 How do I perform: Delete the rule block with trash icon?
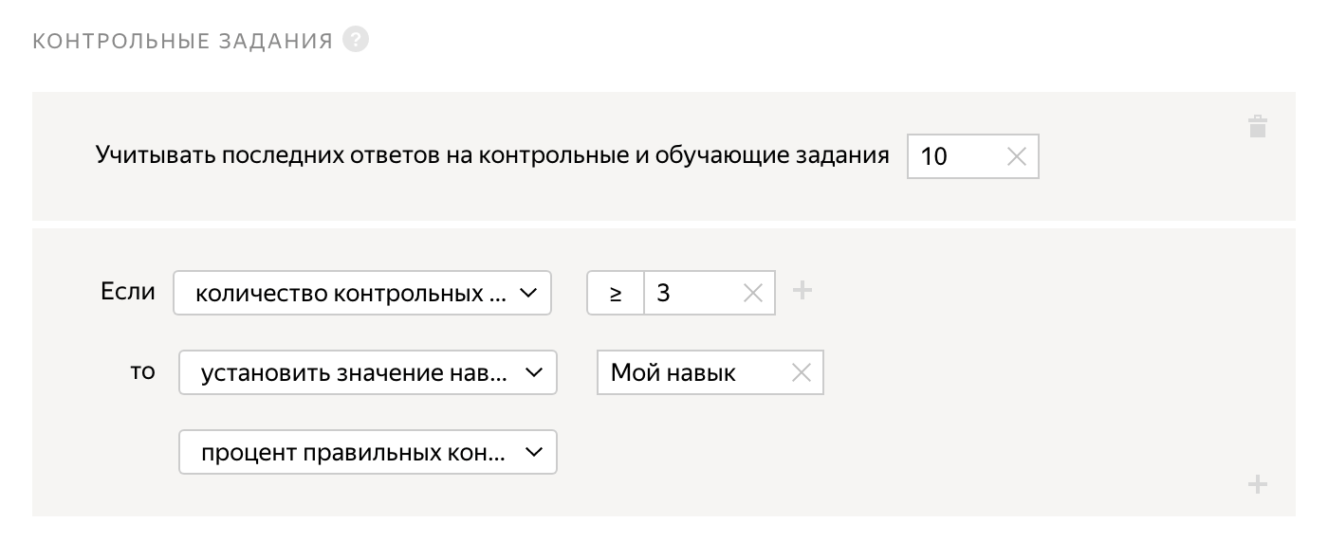(x=1258, y=127)
